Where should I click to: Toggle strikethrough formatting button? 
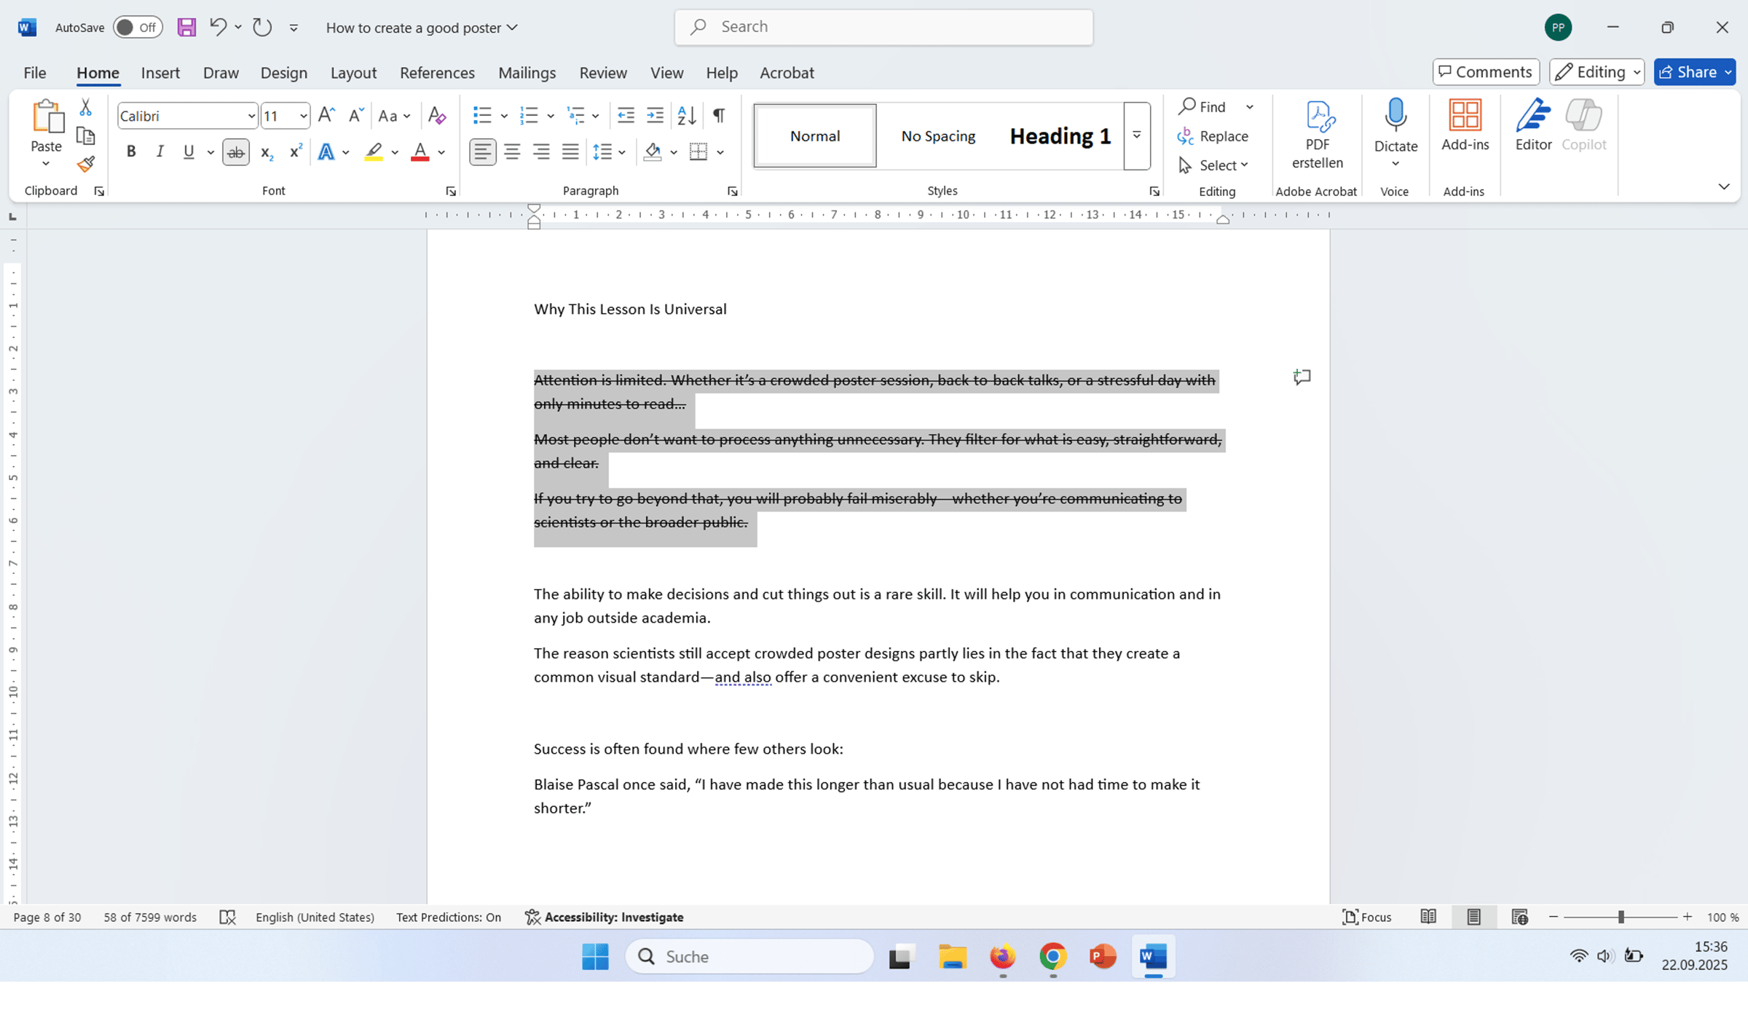point(235,152)
